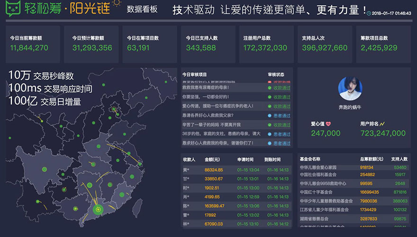Screen dimensions: 417x237
Task: Click foundation 中华少年儿童慈善救助基金会
Action: coord(326,201)
